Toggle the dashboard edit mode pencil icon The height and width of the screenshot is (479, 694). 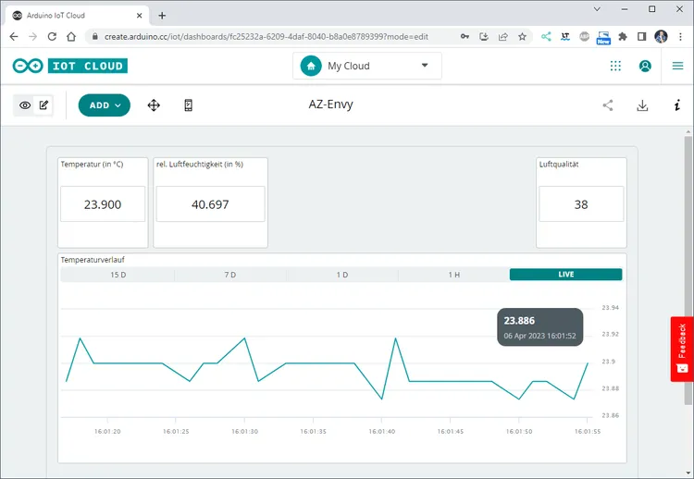tap(44, 105)
